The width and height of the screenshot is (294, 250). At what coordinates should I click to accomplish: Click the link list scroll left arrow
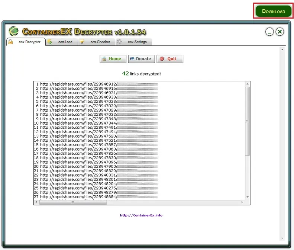(36, 202)
